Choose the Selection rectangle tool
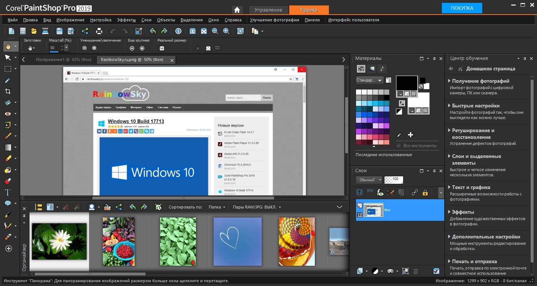This screenshot has height=286, width=537. pyautogui.click(x=8, y=69)
